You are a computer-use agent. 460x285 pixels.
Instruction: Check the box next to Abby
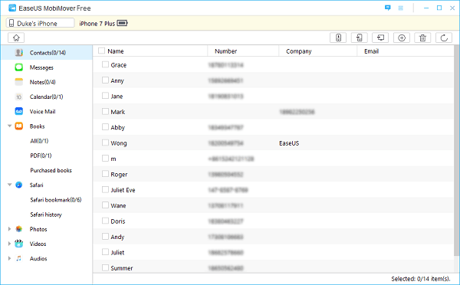pyautogui.click(x=105, y=126)
